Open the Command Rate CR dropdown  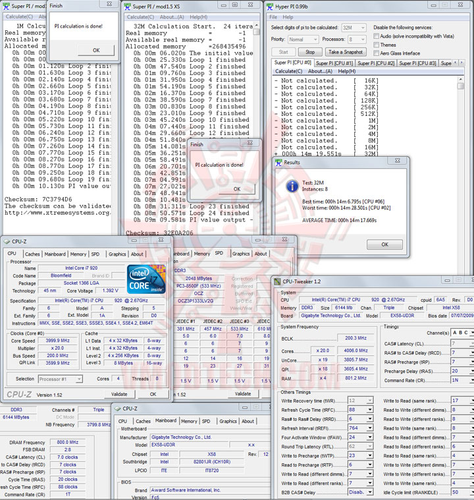click(x=472, y=380)
